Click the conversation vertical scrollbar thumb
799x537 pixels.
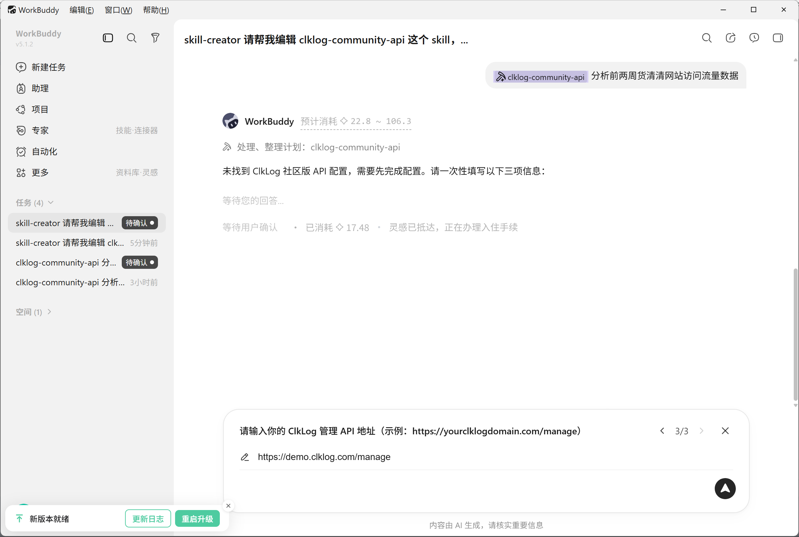click(795, 335)
